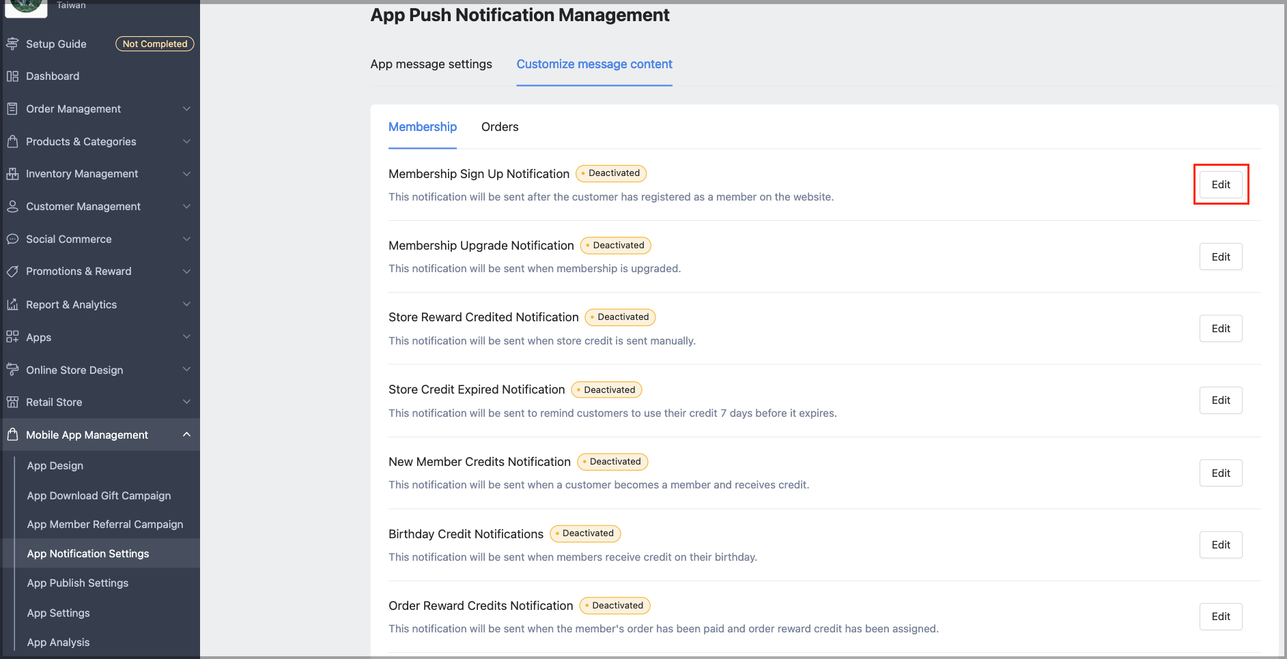Expand the Promotions & Reward chevron
Image resolution: width=1287 pixels, height=659 pixels.
(x=186, y=272)
